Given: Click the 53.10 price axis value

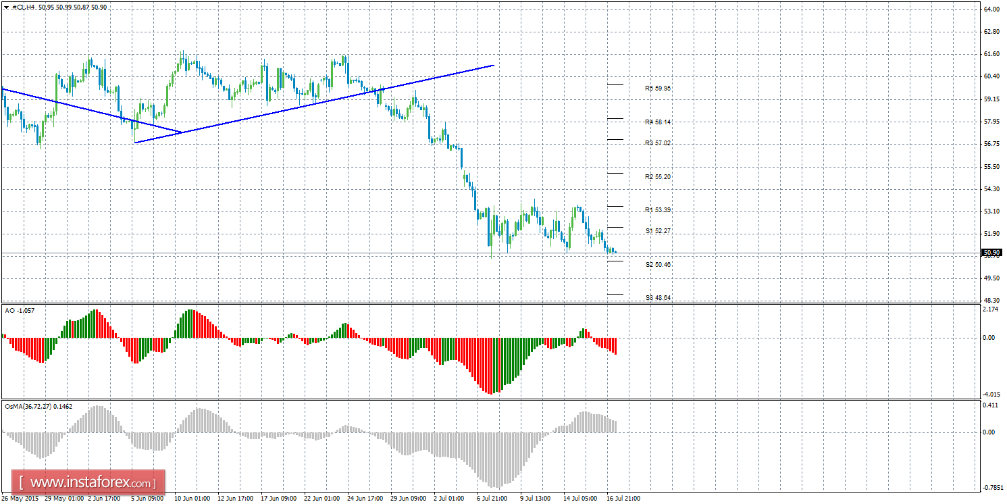Looking at the screenshot, I should (991, 211).
